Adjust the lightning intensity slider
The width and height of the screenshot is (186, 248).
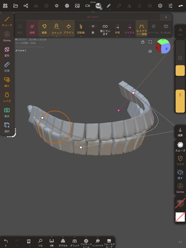click(x=180, y=101)
